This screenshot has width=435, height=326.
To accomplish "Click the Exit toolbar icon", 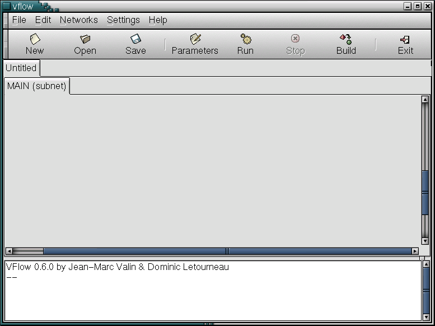I will (405, 40).
